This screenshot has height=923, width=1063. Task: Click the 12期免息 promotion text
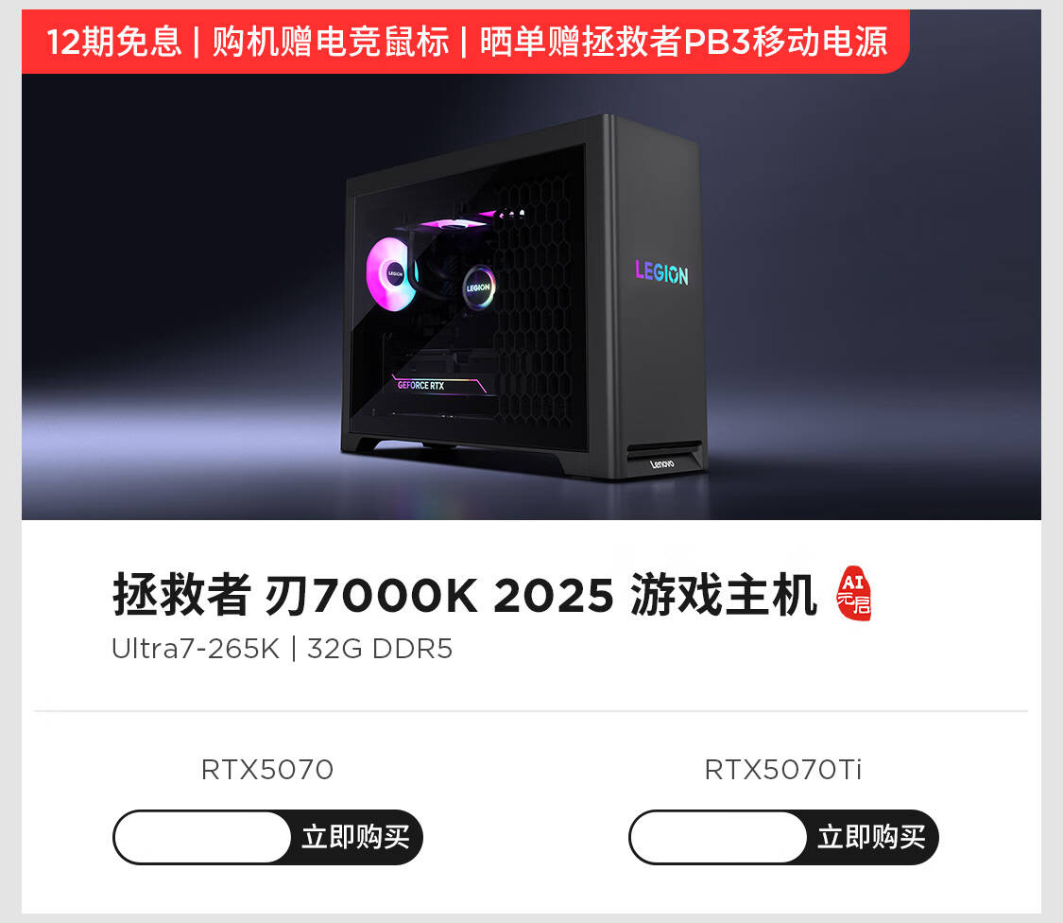[114, 42]
